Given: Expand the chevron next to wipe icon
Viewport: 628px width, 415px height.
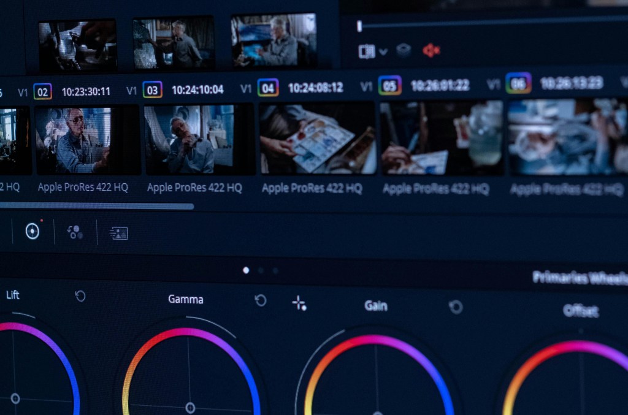Looking at the screenshot, I should (383, 52).
